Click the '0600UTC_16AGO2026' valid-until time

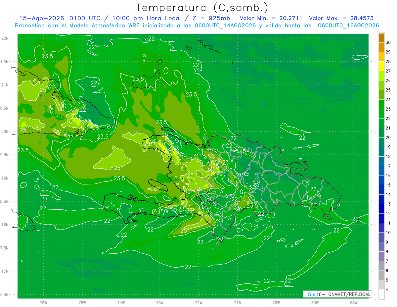348,26
